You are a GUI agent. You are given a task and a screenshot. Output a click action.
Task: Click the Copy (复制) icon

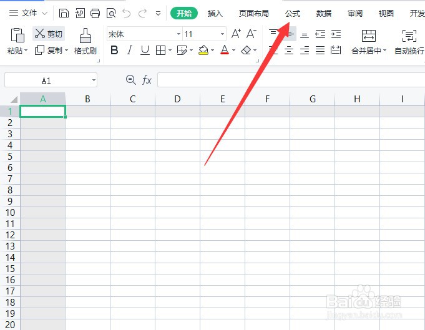pyautogui.click(x=39, y=50)
